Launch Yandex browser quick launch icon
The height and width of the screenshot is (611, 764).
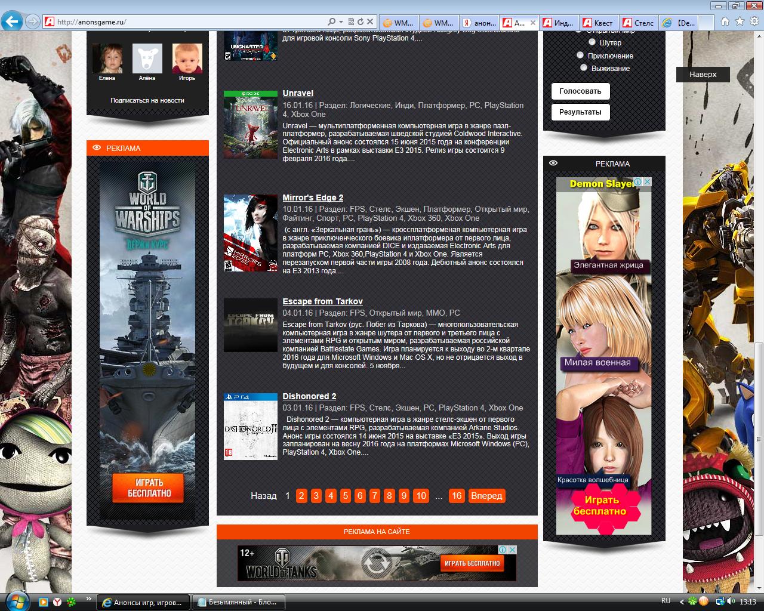click(57, 601)
